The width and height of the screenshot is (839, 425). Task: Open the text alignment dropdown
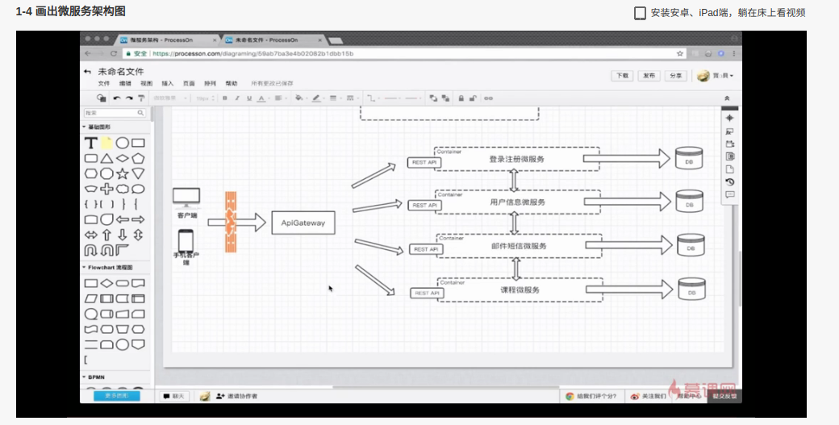pyautogui.click(x=279, y=98)
